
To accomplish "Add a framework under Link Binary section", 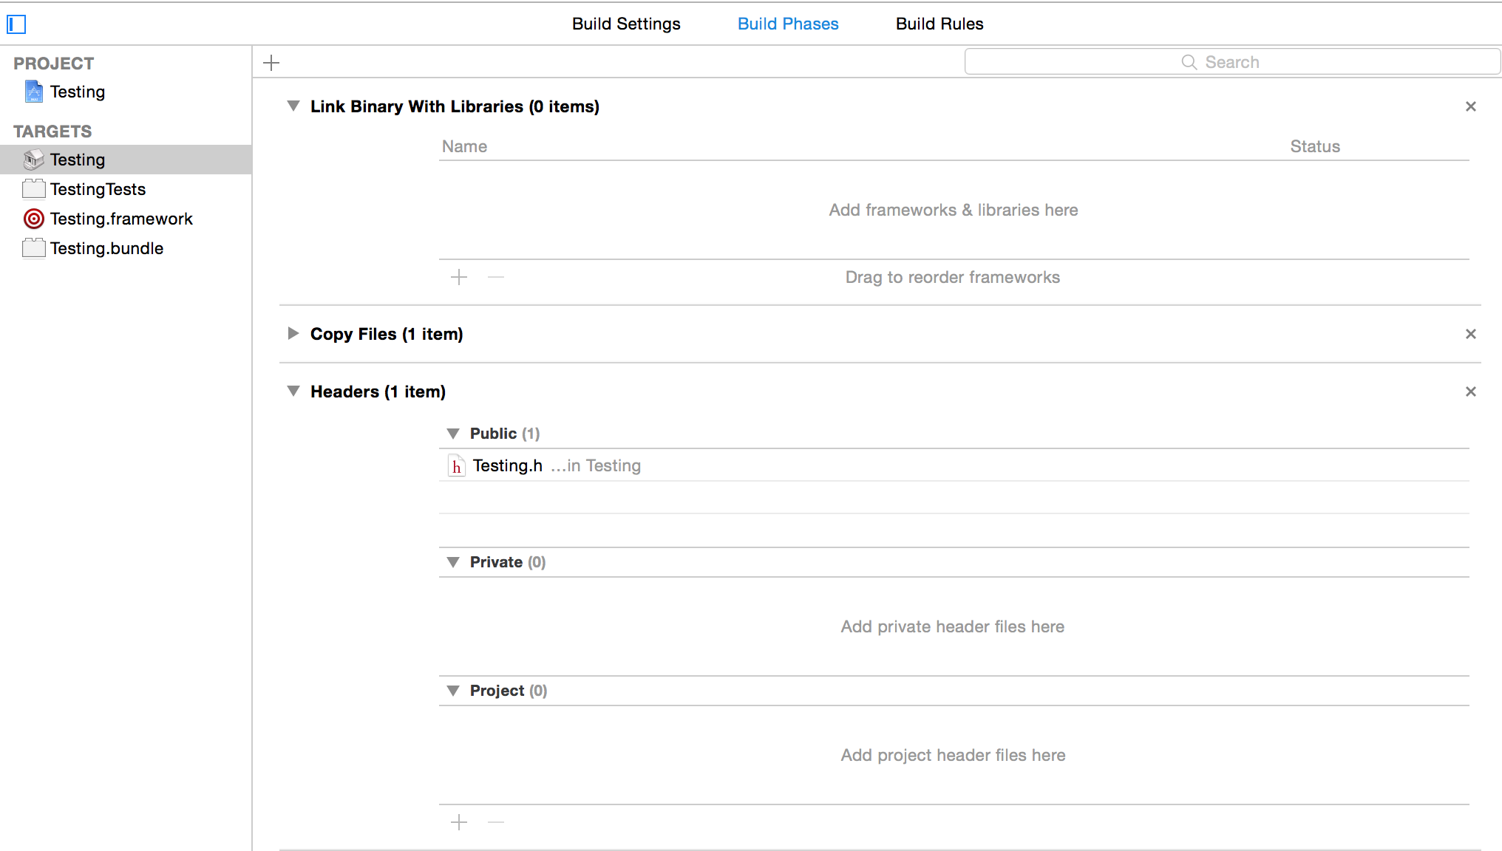I will 459,277.
